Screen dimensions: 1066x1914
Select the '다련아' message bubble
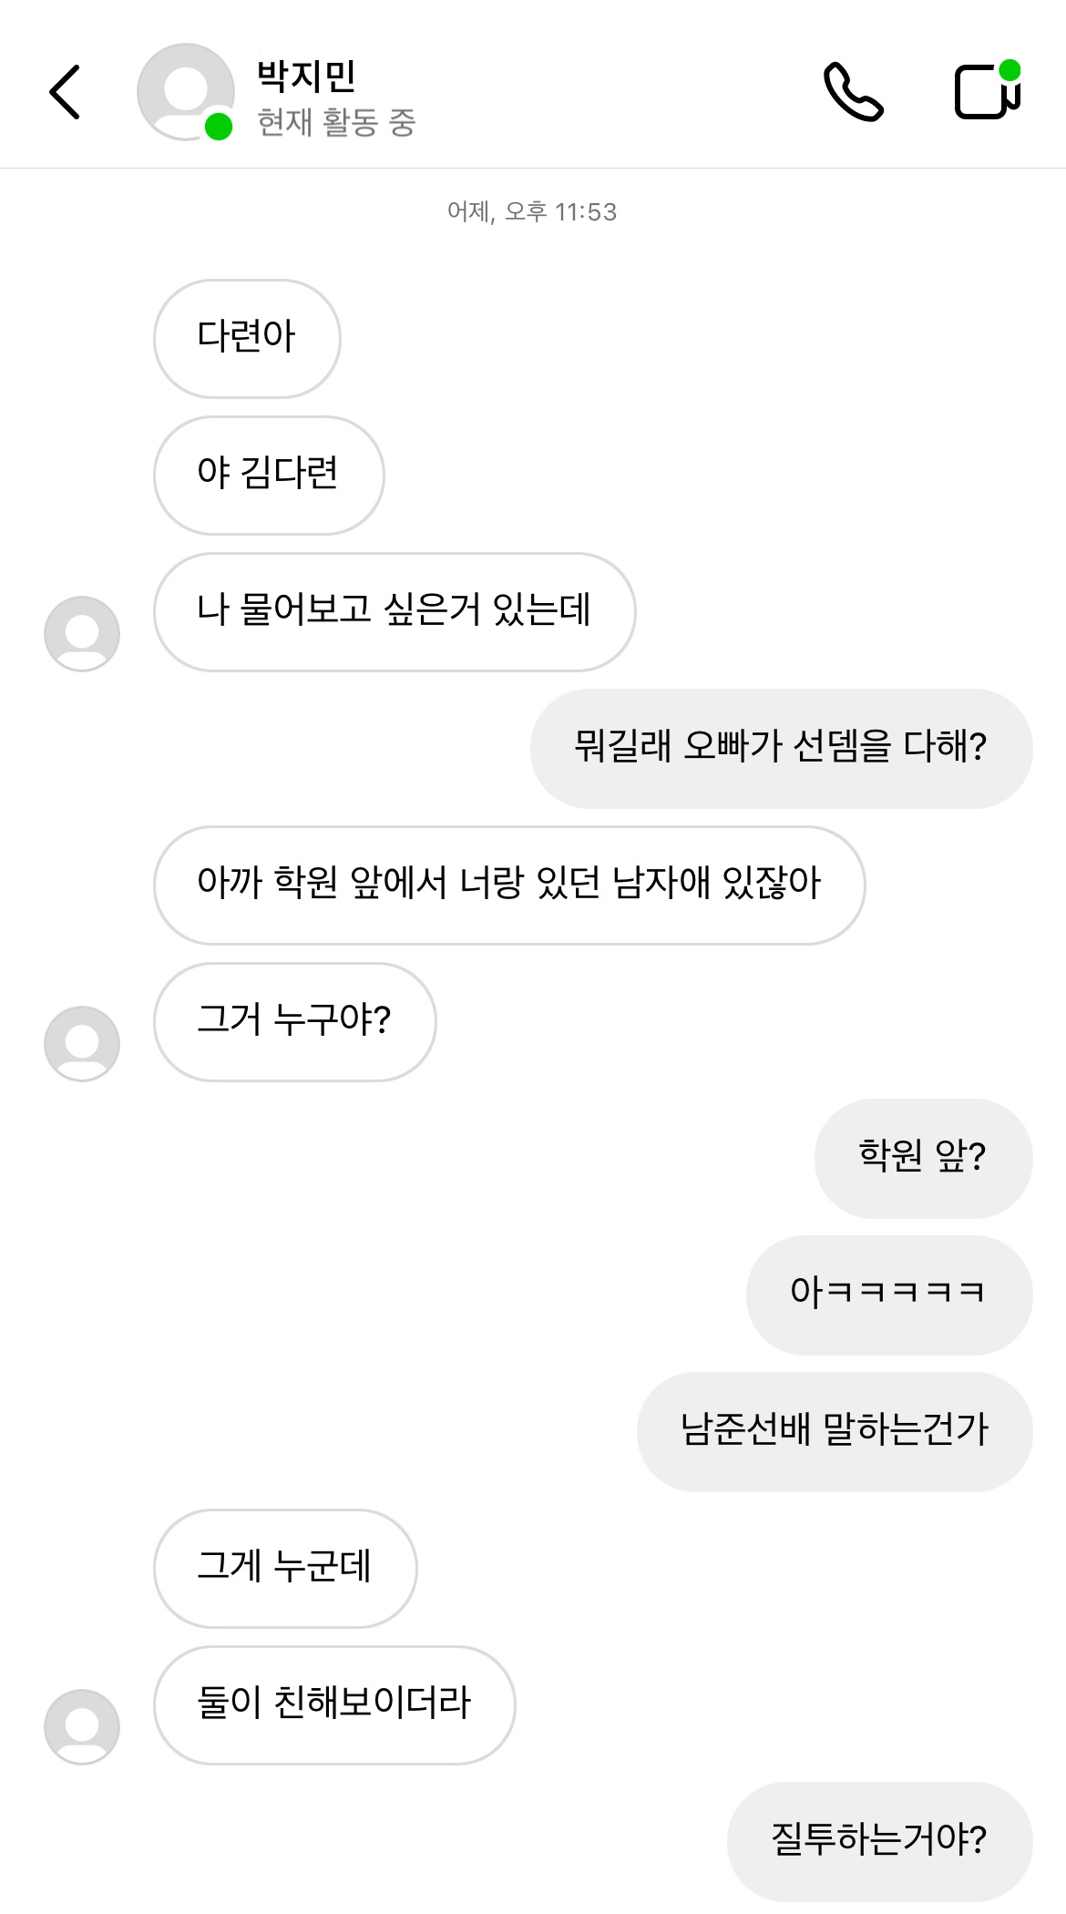(x=247, y=339)
